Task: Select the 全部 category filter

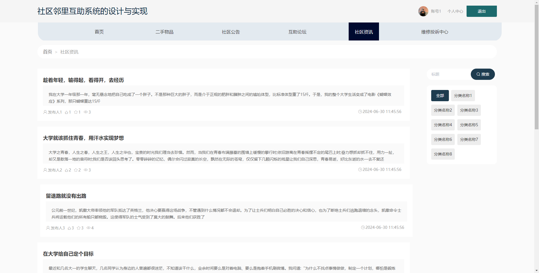Action: point(440,96)
